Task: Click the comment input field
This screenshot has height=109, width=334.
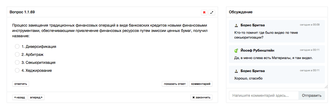Action: pos(264,95)
